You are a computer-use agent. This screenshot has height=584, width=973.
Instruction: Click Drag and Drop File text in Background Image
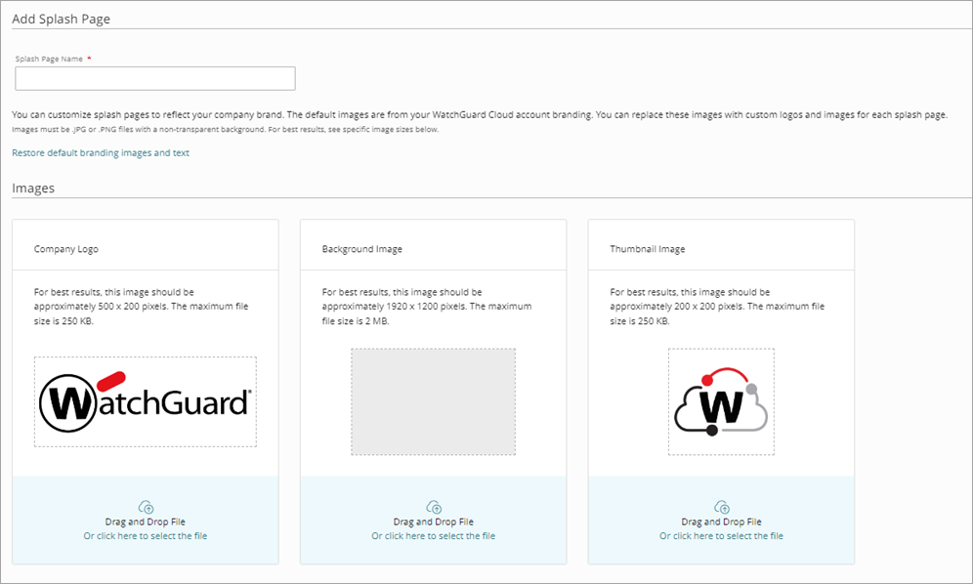tap(433, 521)
